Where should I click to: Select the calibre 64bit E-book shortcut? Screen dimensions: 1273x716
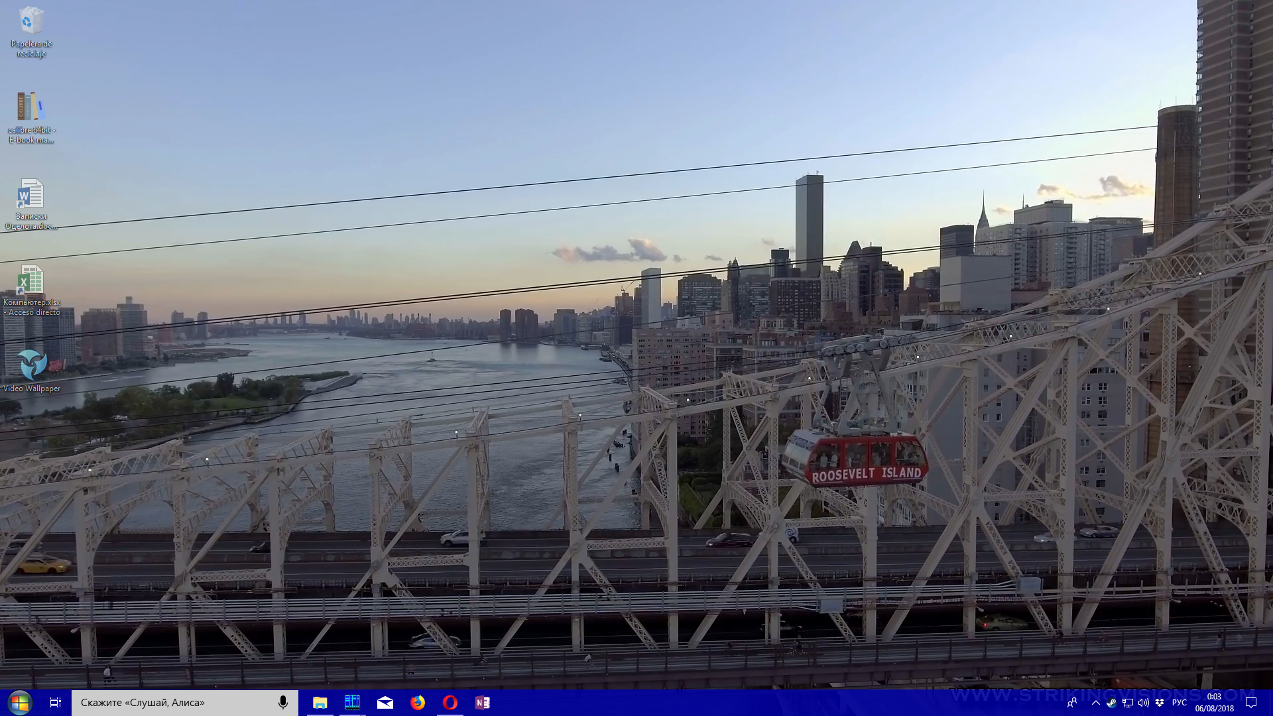point(31,107)
